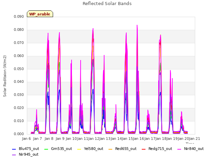
Task: Click the Jan 10 x-axis date label
Action: coord(71,139)
